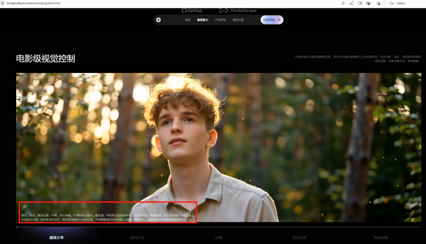
Task: Go to the 概览 nav item
Action: (x=187, y=20)
